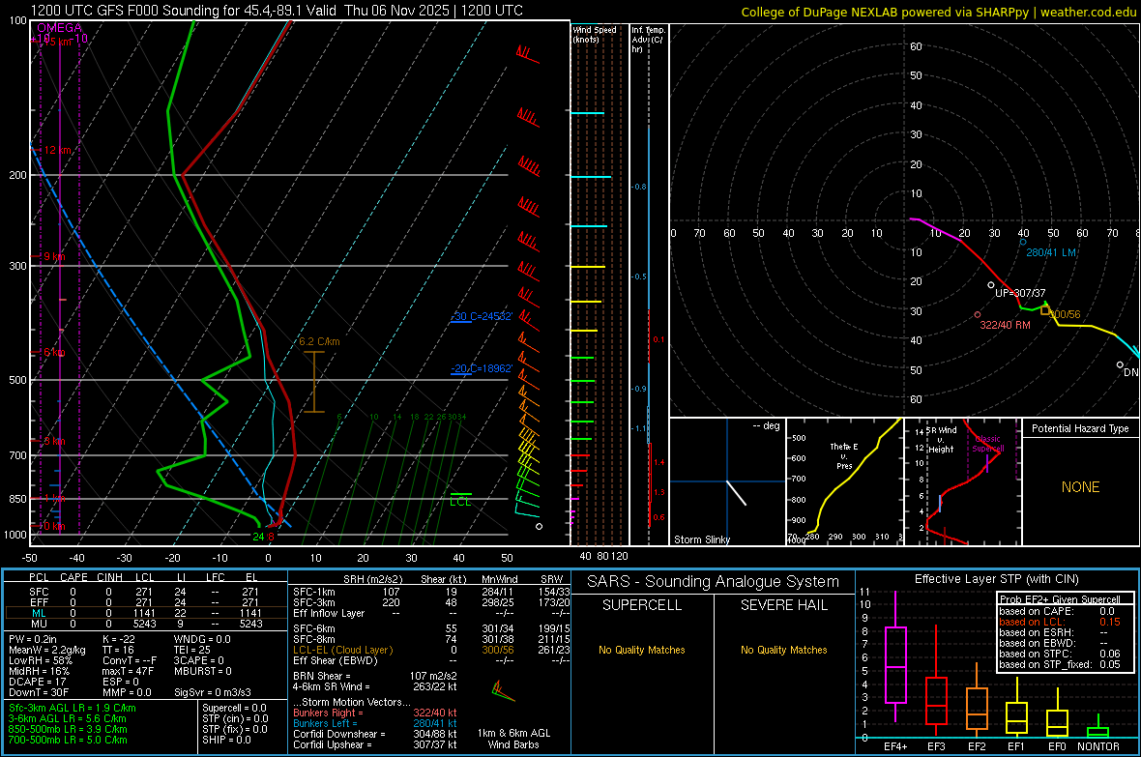Select the 322/40 RM hodograph label
1141x757 pixels.
[x=1005, y=325]
